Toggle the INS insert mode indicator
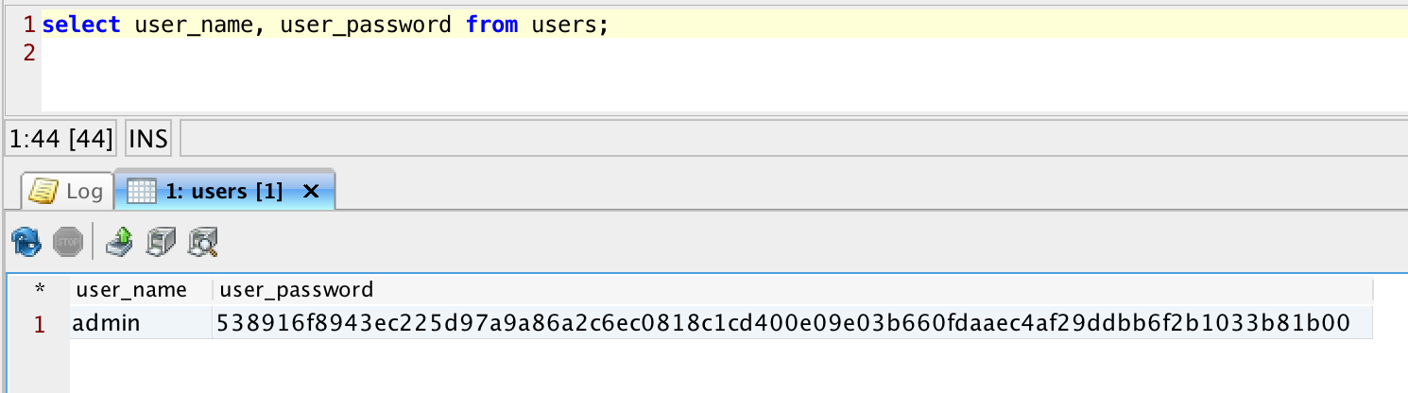The width and height of the screenshot is (1408, 393). (x=148, y=140)
